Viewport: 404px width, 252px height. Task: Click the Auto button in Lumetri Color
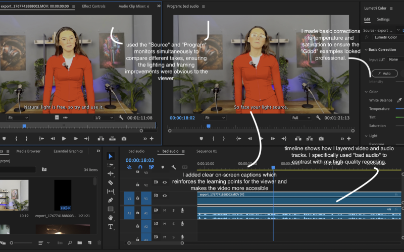[x=384, y=73]
